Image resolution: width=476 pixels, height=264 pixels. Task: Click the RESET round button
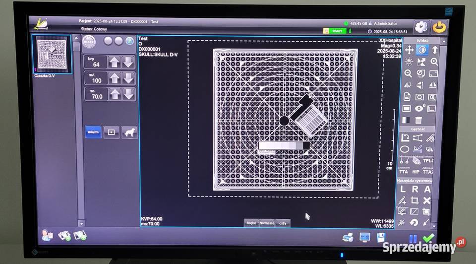[x=89, y=42]
